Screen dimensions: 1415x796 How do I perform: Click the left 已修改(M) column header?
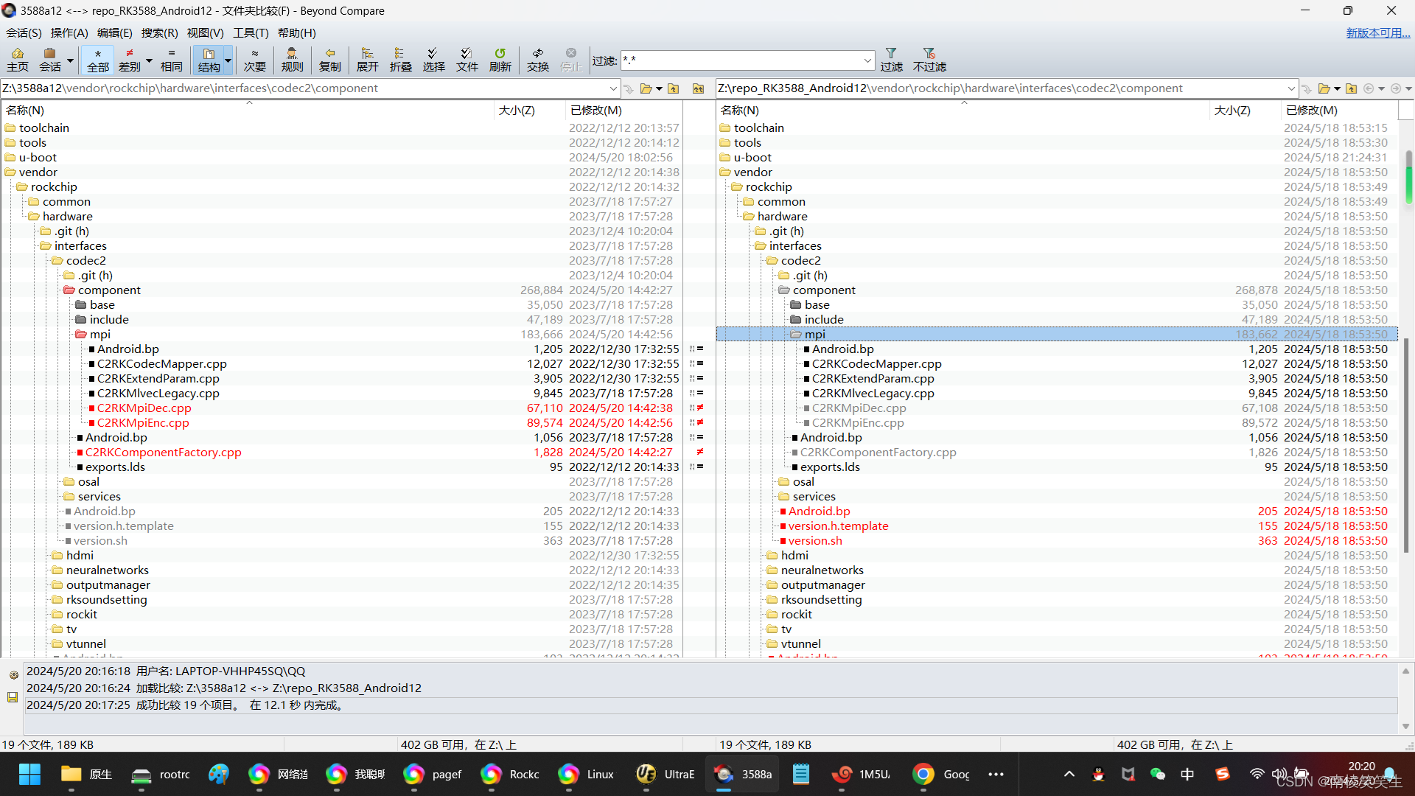point(595,110)
